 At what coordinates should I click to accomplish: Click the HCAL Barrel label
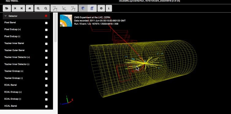[11, 106]
